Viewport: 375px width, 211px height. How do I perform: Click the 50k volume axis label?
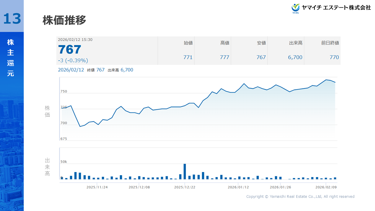pos(64,162)
